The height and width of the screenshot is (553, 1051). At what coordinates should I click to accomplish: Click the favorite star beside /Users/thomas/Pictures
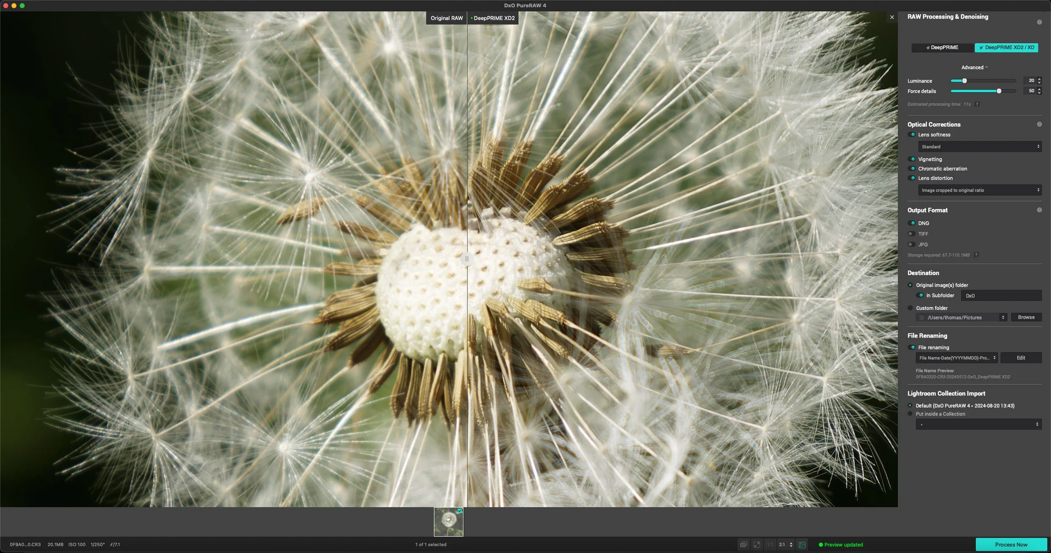[x=922, y=317]
